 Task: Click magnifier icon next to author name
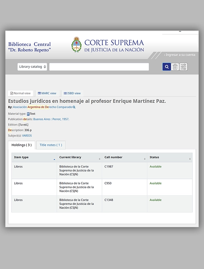coord(74,107)
